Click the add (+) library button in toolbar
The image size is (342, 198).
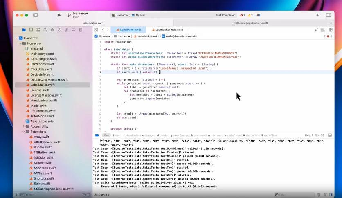click(x=317, y=15)
